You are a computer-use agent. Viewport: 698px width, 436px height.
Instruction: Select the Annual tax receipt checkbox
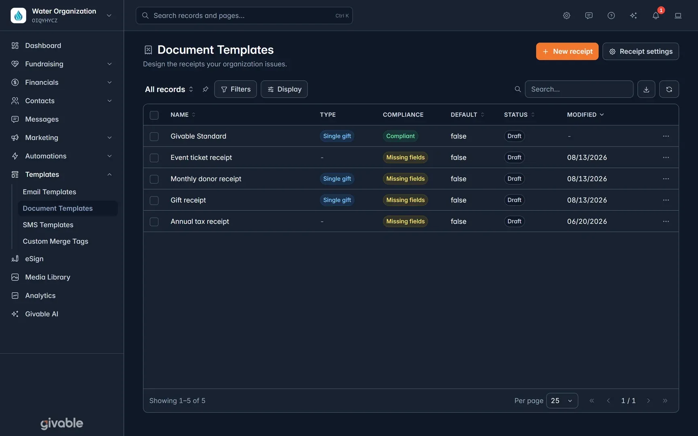[154, 222]
